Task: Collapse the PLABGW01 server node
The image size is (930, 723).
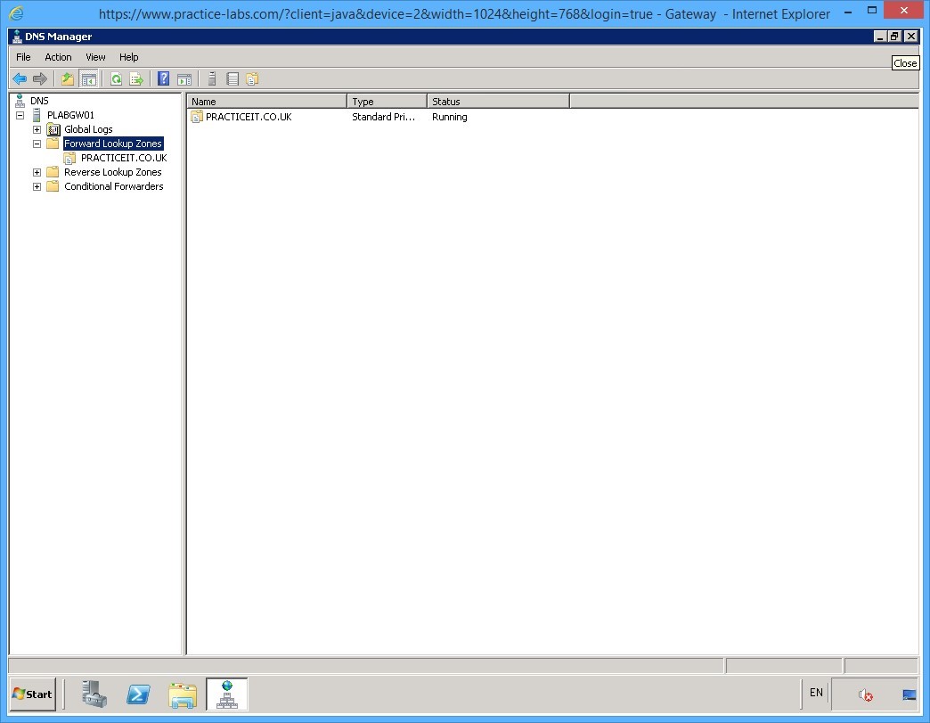Action: click(x=20, y=114)
